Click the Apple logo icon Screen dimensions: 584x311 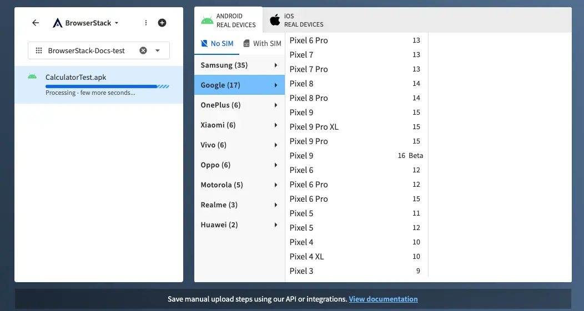275,21
